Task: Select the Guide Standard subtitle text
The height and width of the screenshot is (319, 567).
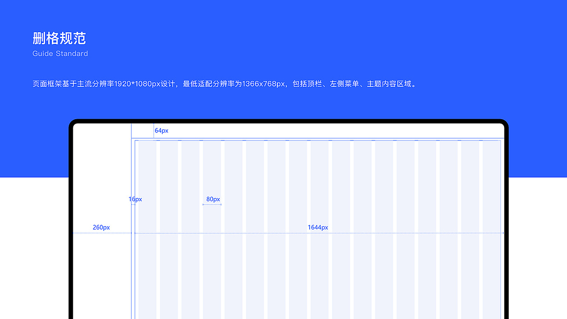Action: click(60, 53)
